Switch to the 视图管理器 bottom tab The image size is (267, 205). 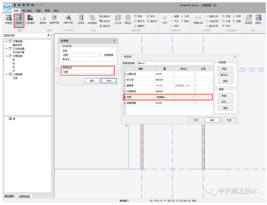[x=24, y=196]
